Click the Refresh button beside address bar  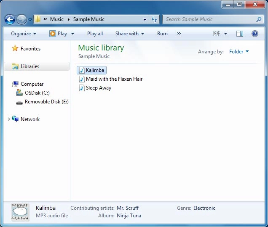(154, 19)
